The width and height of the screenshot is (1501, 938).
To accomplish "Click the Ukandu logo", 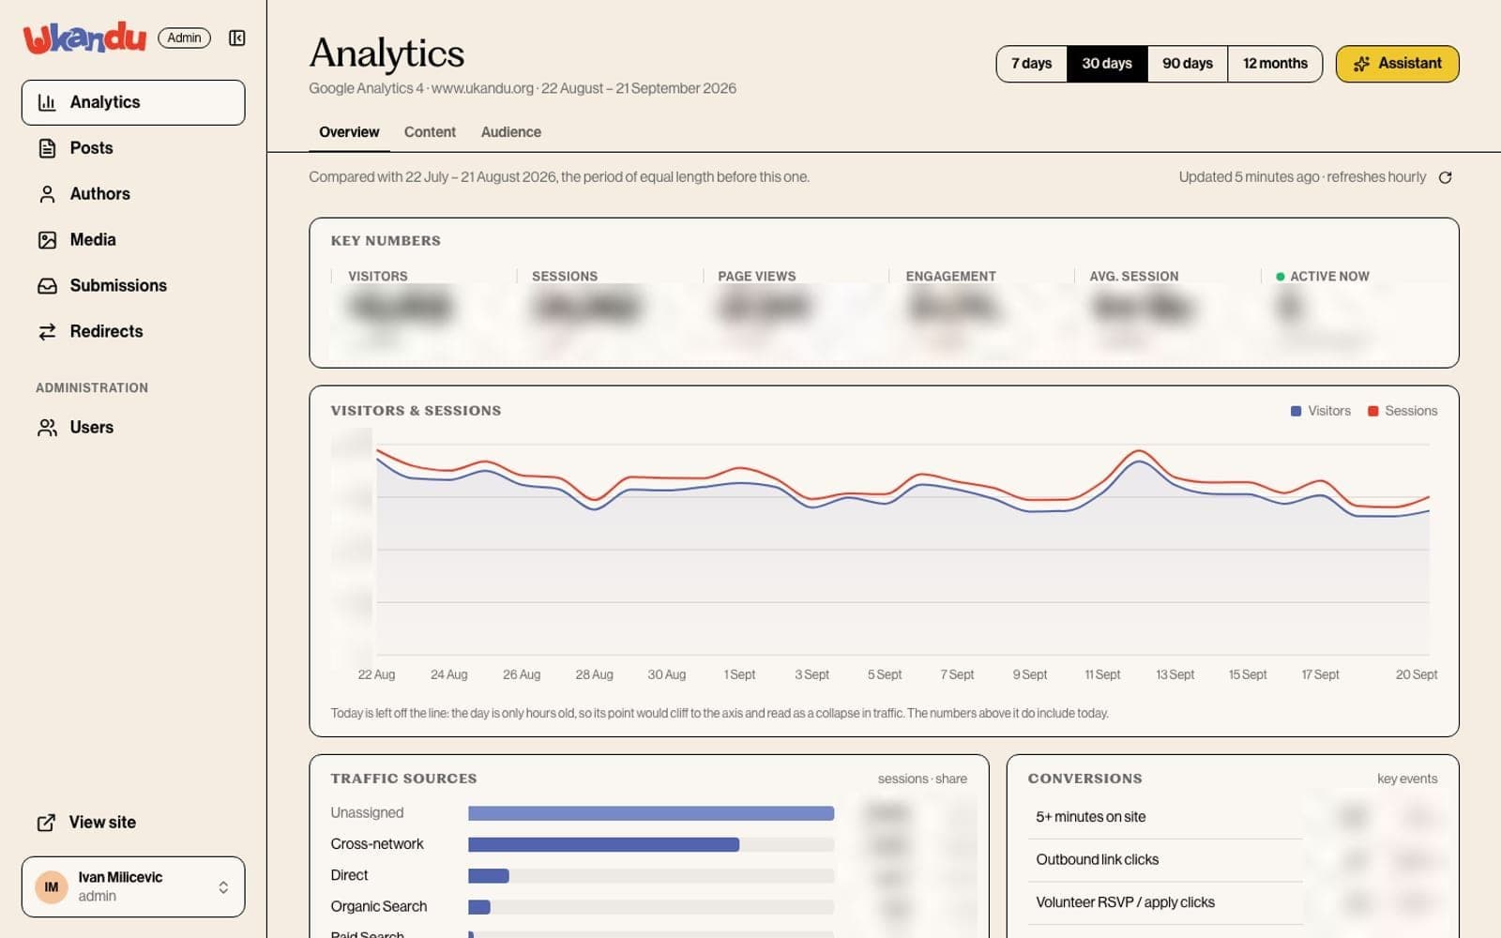I will click(x=84, y=38).
